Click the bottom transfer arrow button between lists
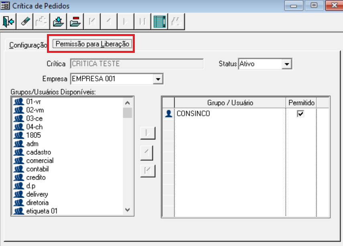 148,171
